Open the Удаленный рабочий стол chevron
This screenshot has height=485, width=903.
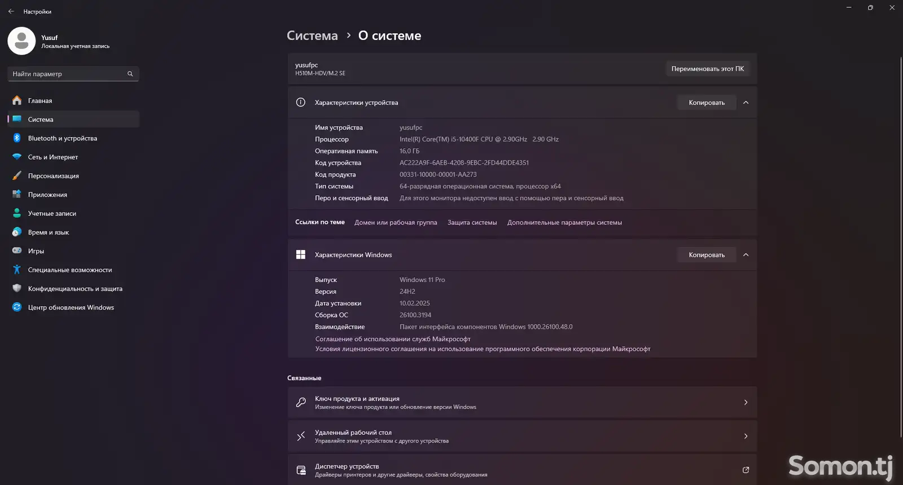[x=746, y=436]
